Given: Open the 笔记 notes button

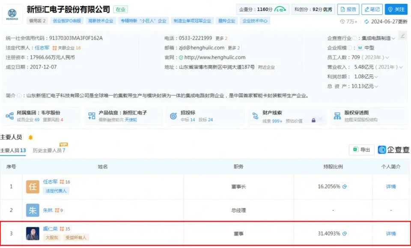Looking at the screenshot, I should tap(372, 9).
